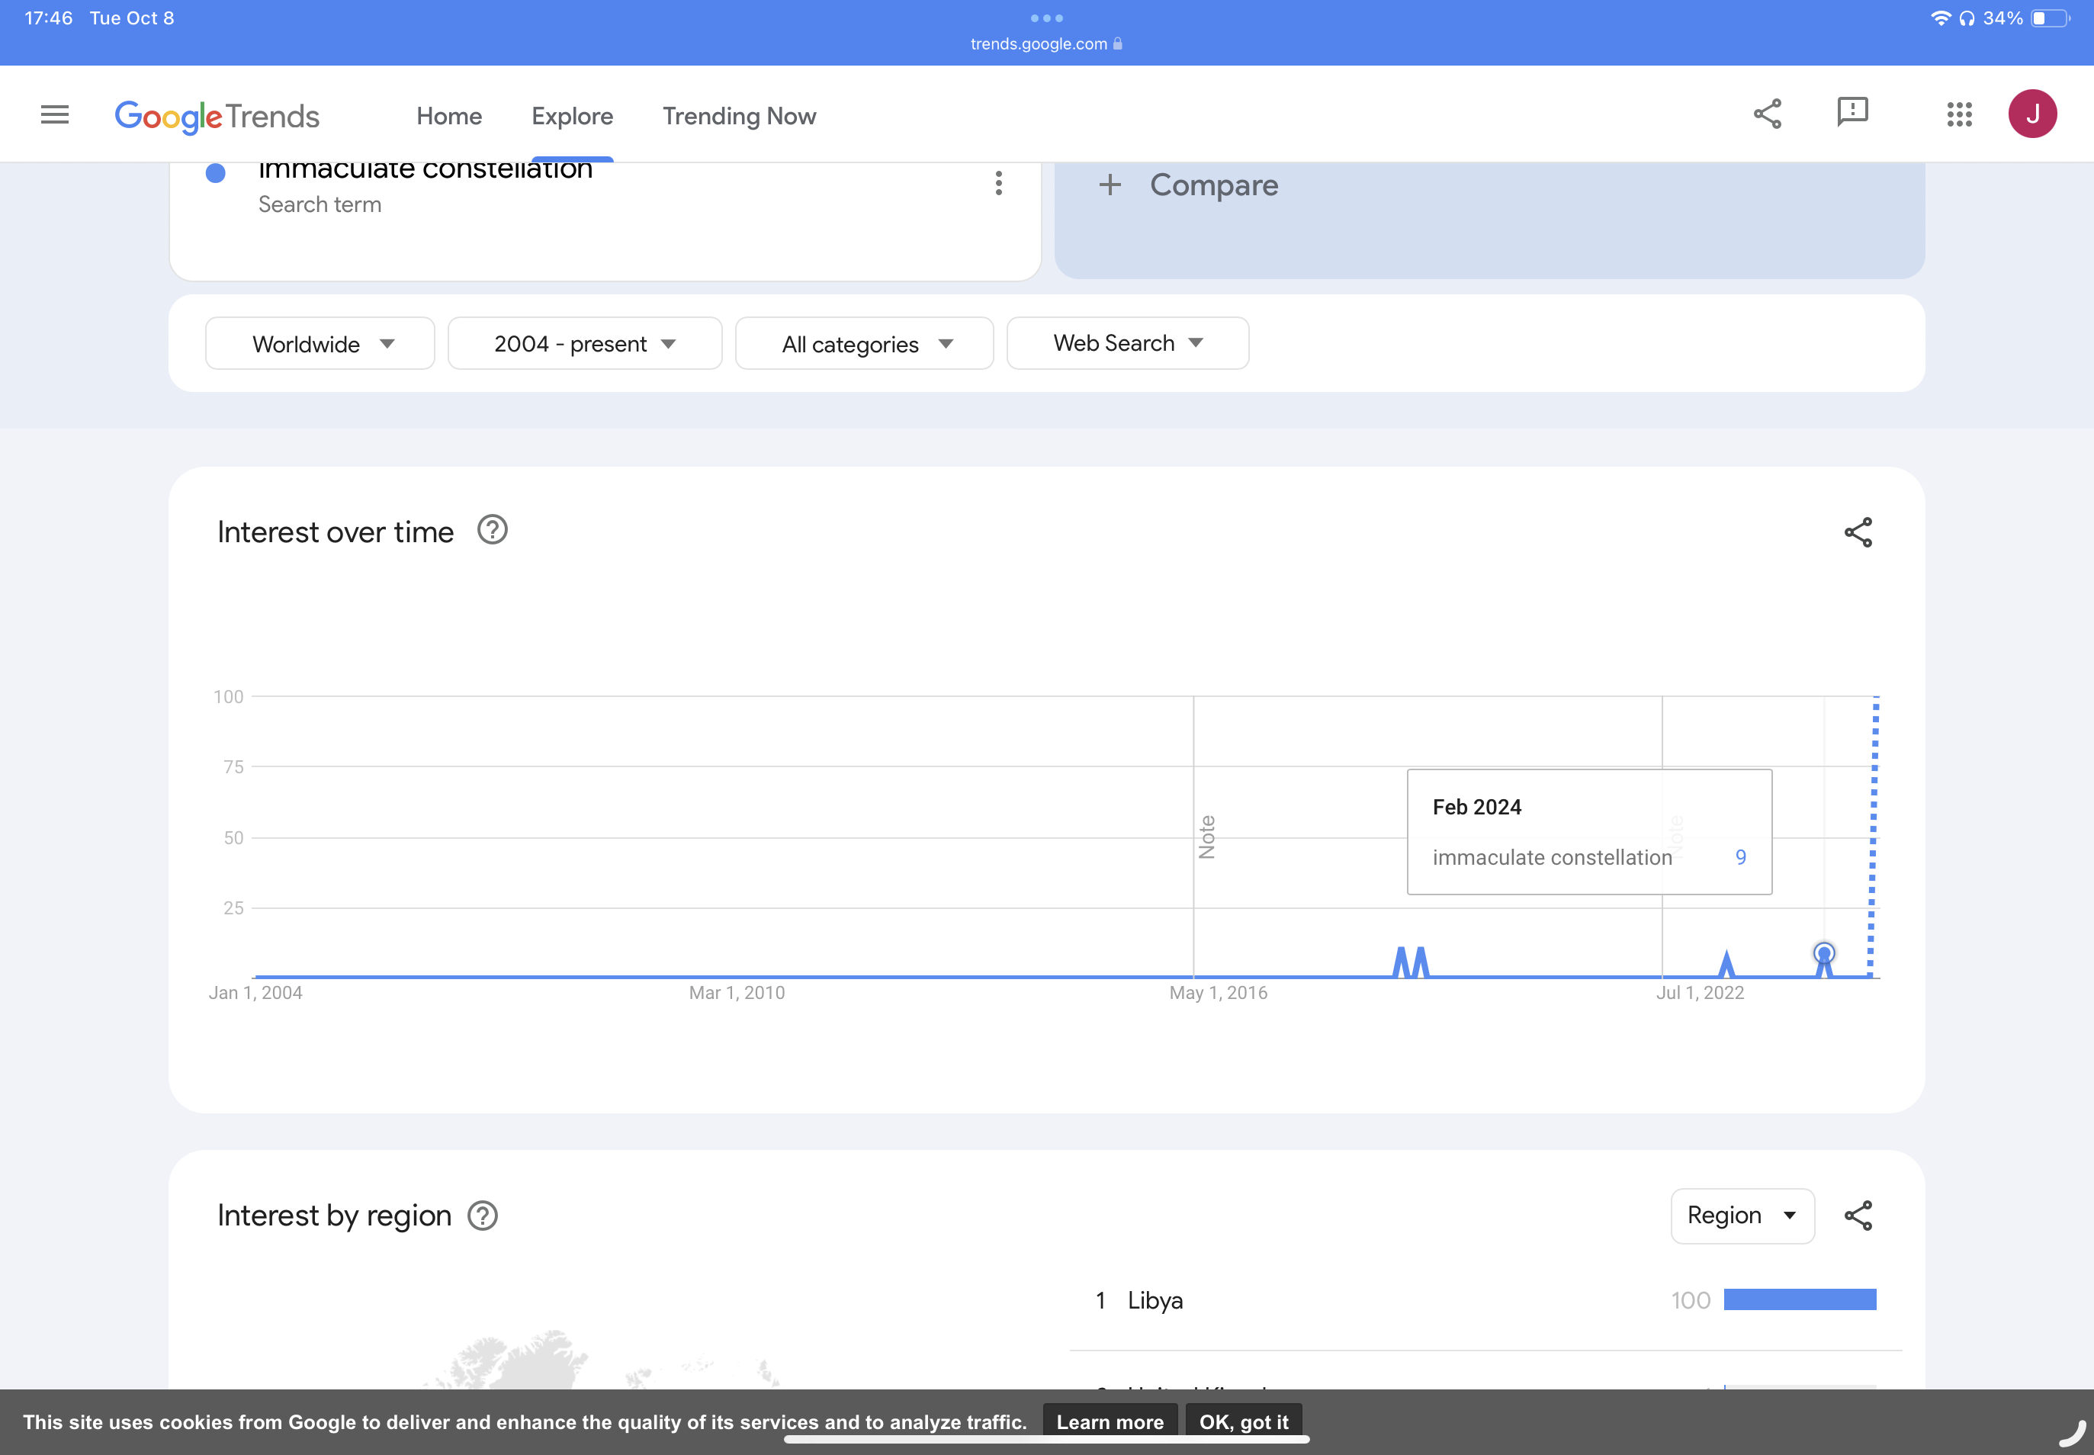Image resolution: width=2094 pixels, height=1455 pixels.
Task: Share the Interest over time chart
Action: pyautogui.click(x=1858, y=532)
